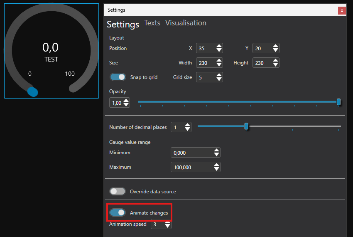This screenshot has height=237, width=353.
Task: Increase the Grid size with up arrow
Action: pos(219,75)
